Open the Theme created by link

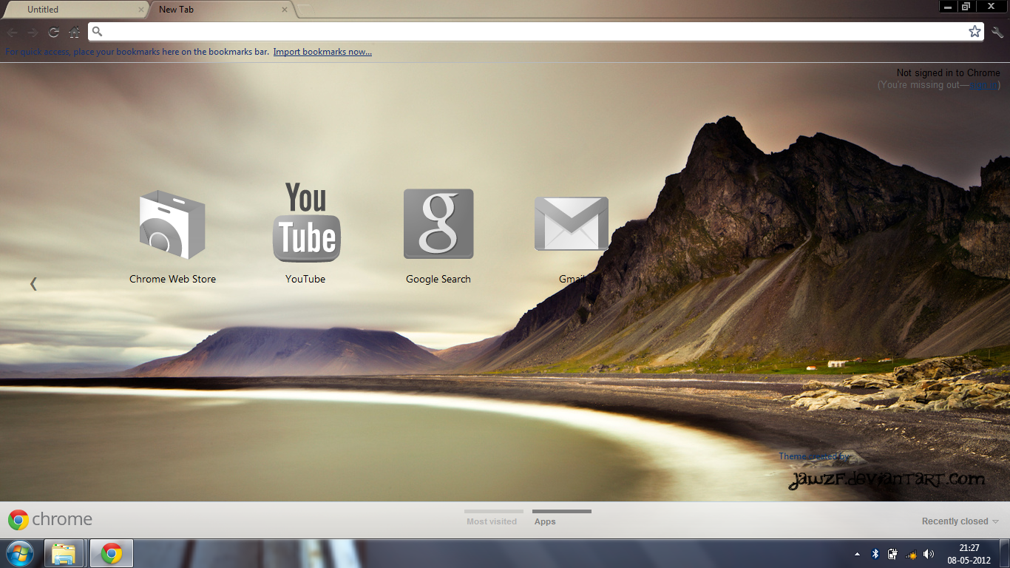tap(813, 456)
